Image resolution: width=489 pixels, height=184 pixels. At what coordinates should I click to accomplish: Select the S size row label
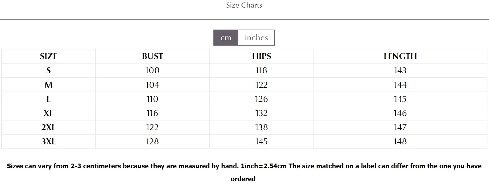point(49,70)
